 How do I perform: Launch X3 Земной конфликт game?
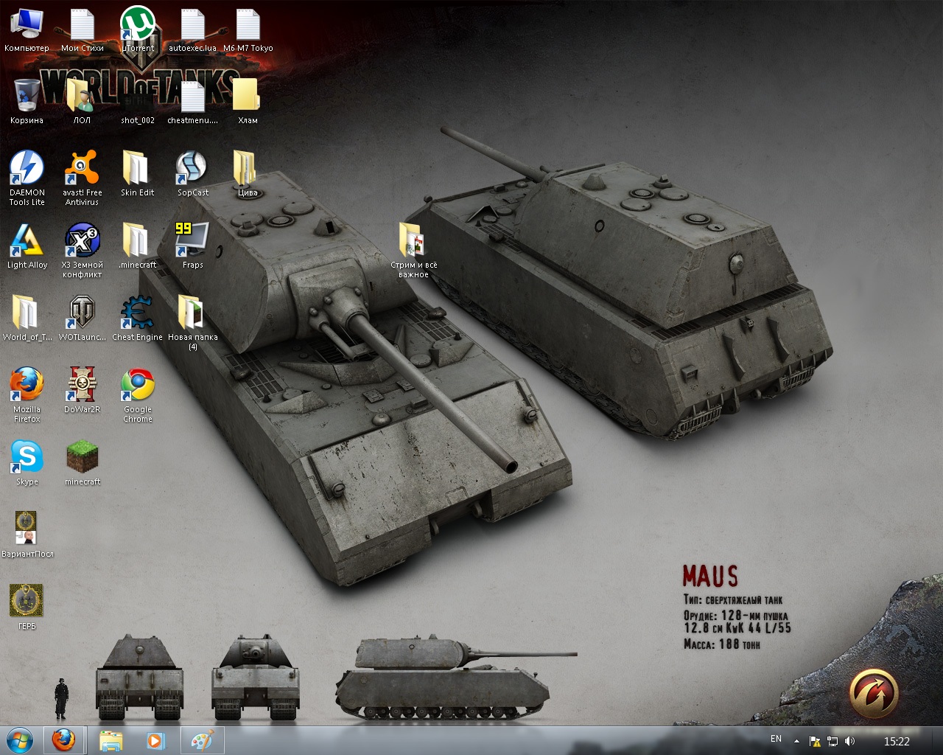coord(82,251)
